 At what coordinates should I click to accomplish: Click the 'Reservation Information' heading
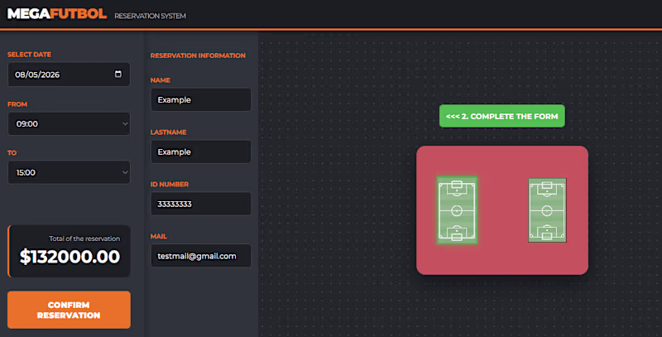198,55
